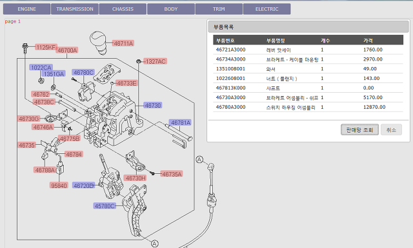Select the TRIM tab

tap(219, 9)
